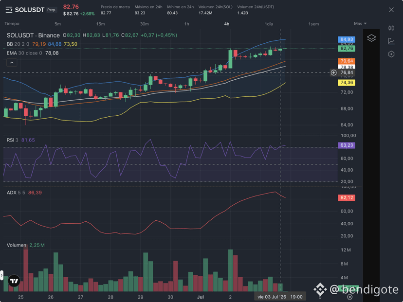Screen dimensions: 403x302
Task: Click the red 82,12 ADX label
Action: pyautogui.click(x=347, y=198)
